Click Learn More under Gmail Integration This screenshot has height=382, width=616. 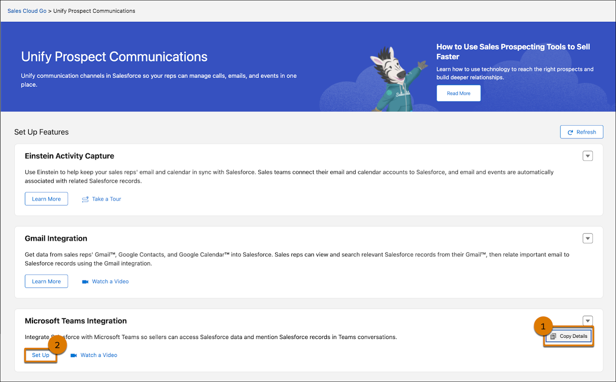tap(46, 281)
